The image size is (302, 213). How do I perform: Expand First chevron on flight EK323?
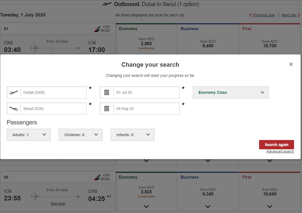(x=270, y=206)
